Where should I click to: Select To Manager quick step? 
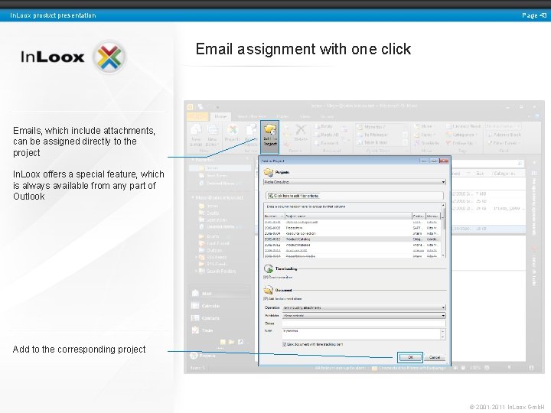373,135
